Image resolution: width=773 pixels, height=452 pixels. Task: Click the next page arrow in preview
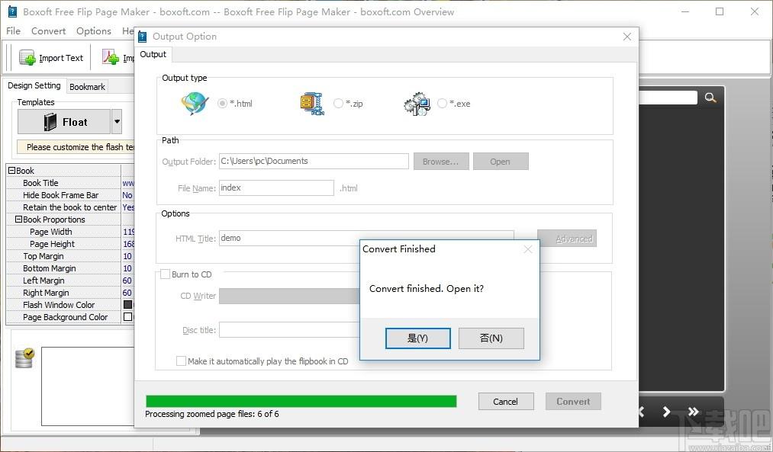click(x=666, y=411)
